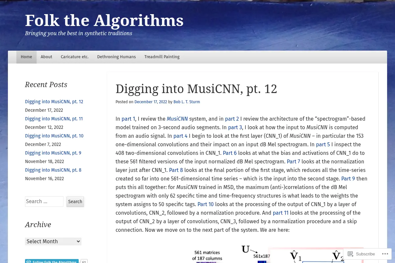
Task: Open the three-dots more actions menu
Action: [x=385, y=254]
